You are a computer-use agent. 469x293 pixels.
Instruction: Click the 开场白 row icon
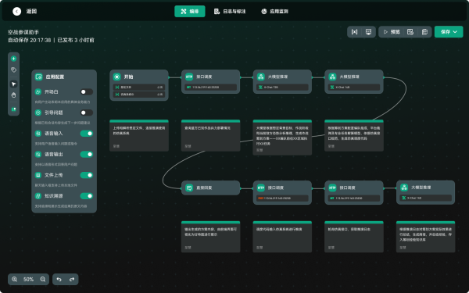38,91
